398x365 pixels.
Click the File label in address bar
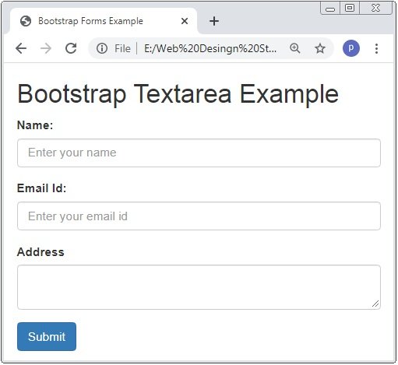pyautogui.click(x=122, y=48)
